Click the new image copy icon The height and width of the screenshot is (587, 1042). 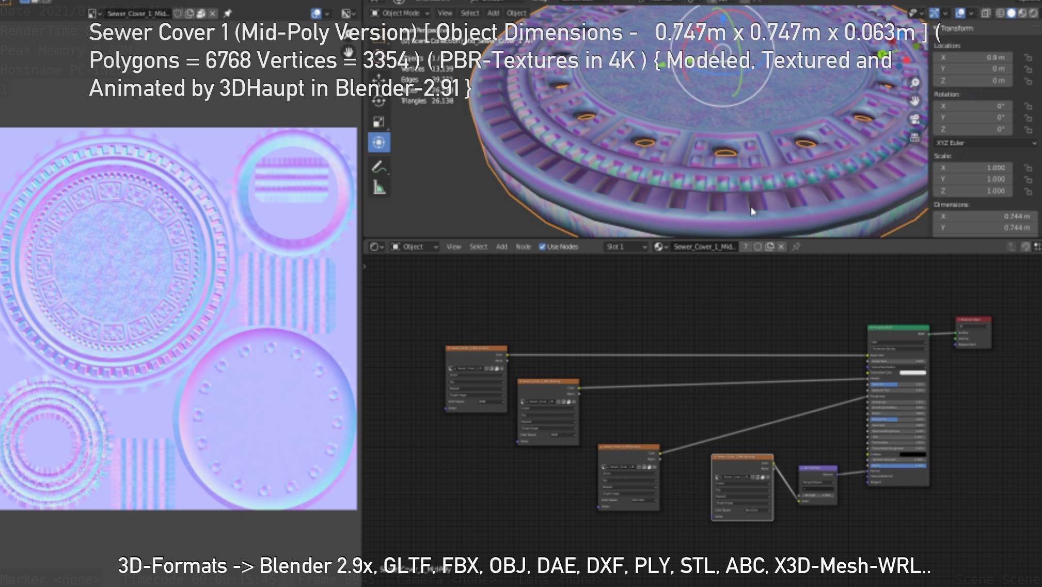pos(190,13)
